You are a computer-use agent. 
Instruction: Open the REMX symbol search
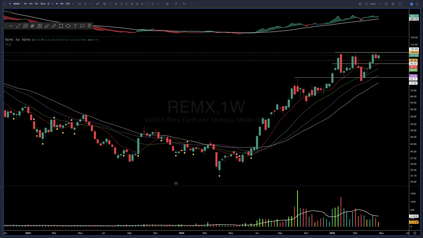(17, 4)
